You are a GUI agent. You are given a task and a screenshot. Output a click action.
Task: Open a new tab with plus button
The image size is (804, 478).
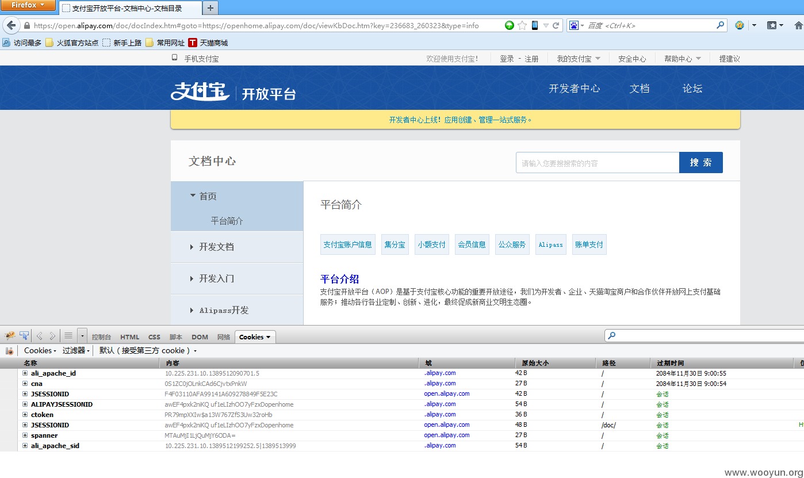210,7
